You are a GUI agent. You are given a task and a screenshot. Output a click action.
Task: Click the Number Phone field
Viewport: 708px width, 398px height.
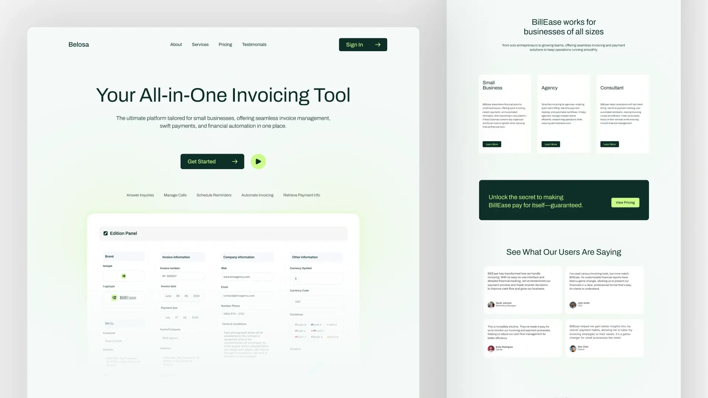247,314
